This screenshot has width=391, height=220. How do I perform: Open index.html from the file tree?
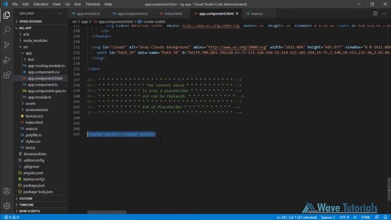pos(34,122)
